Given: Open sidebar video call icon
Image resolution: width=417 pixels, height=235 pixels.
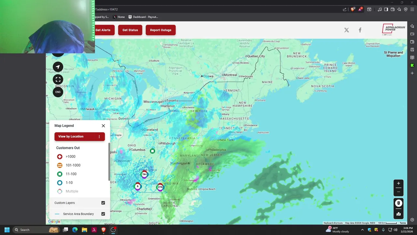Looking at the screenshot, I should 412,34.
